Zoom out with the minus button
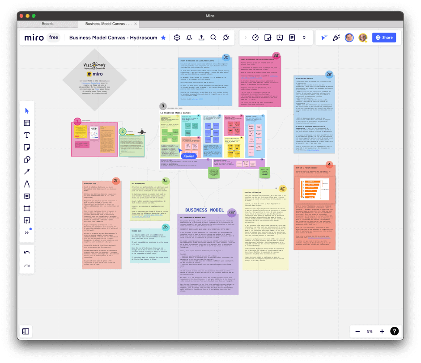This screenshot has height=363, width=421. point(357,331)
